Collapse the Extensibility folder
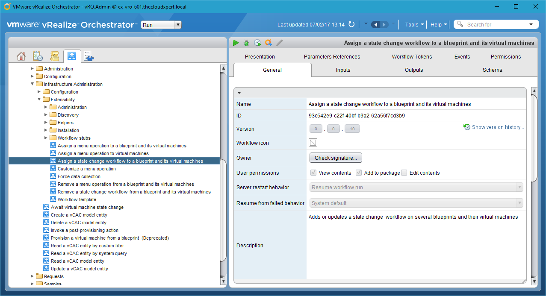 click(x=39, y=100)
